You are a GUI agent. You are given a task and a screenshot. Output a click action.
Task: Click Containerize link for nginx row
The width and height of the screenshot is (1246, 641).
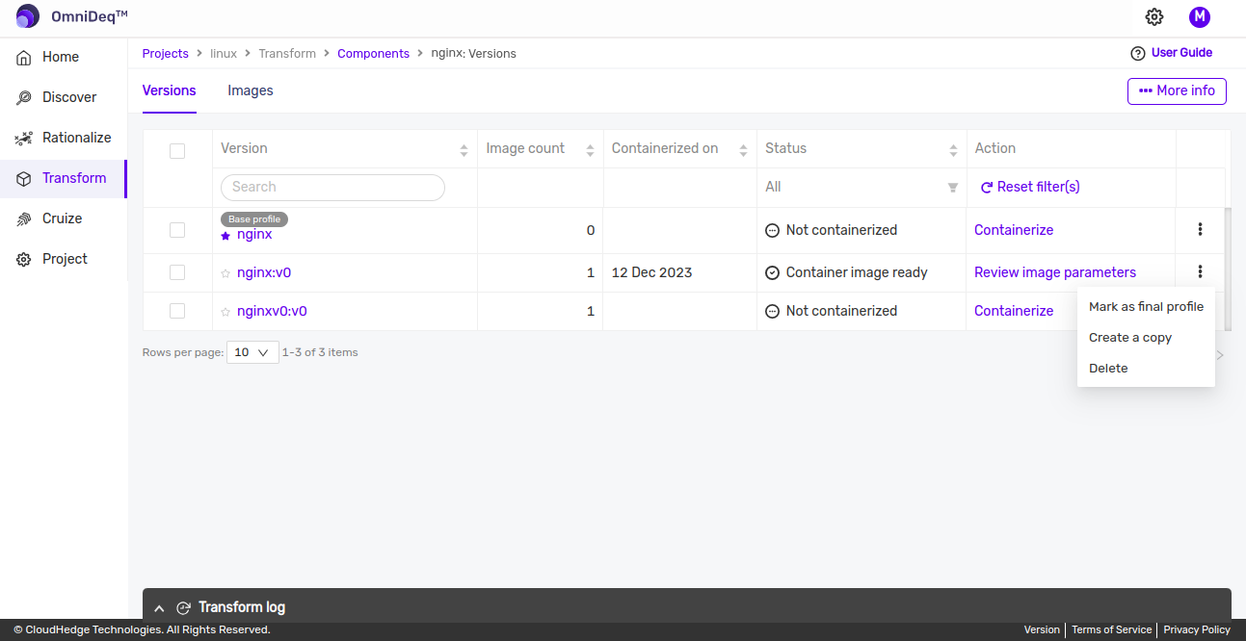coord(1014,230)
